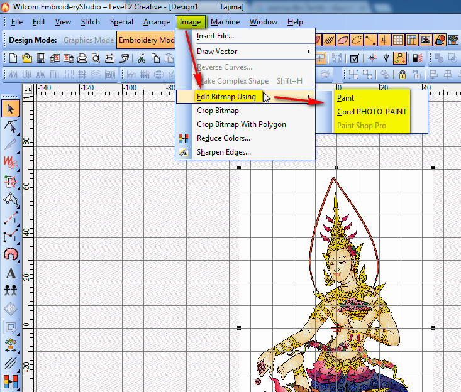Choose Reduce Colors menu item

(x=245, y=138)
